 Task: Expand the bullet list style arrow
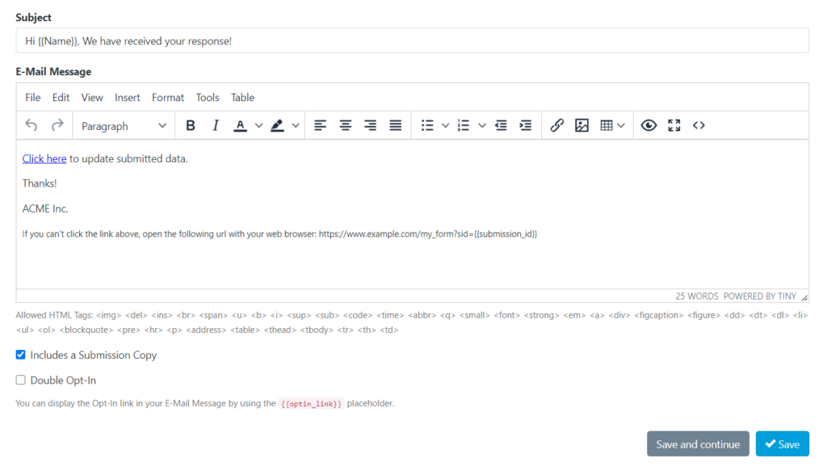pos(445,125)
